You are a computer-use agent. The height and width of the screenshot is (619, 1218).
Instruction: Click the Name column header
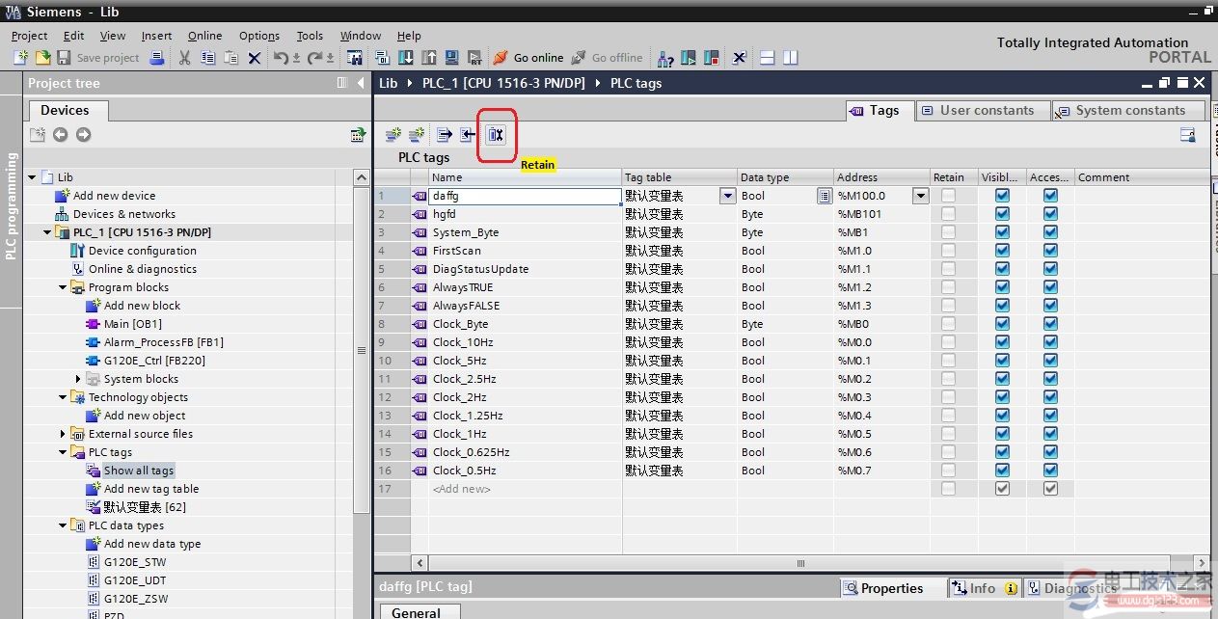526,177
